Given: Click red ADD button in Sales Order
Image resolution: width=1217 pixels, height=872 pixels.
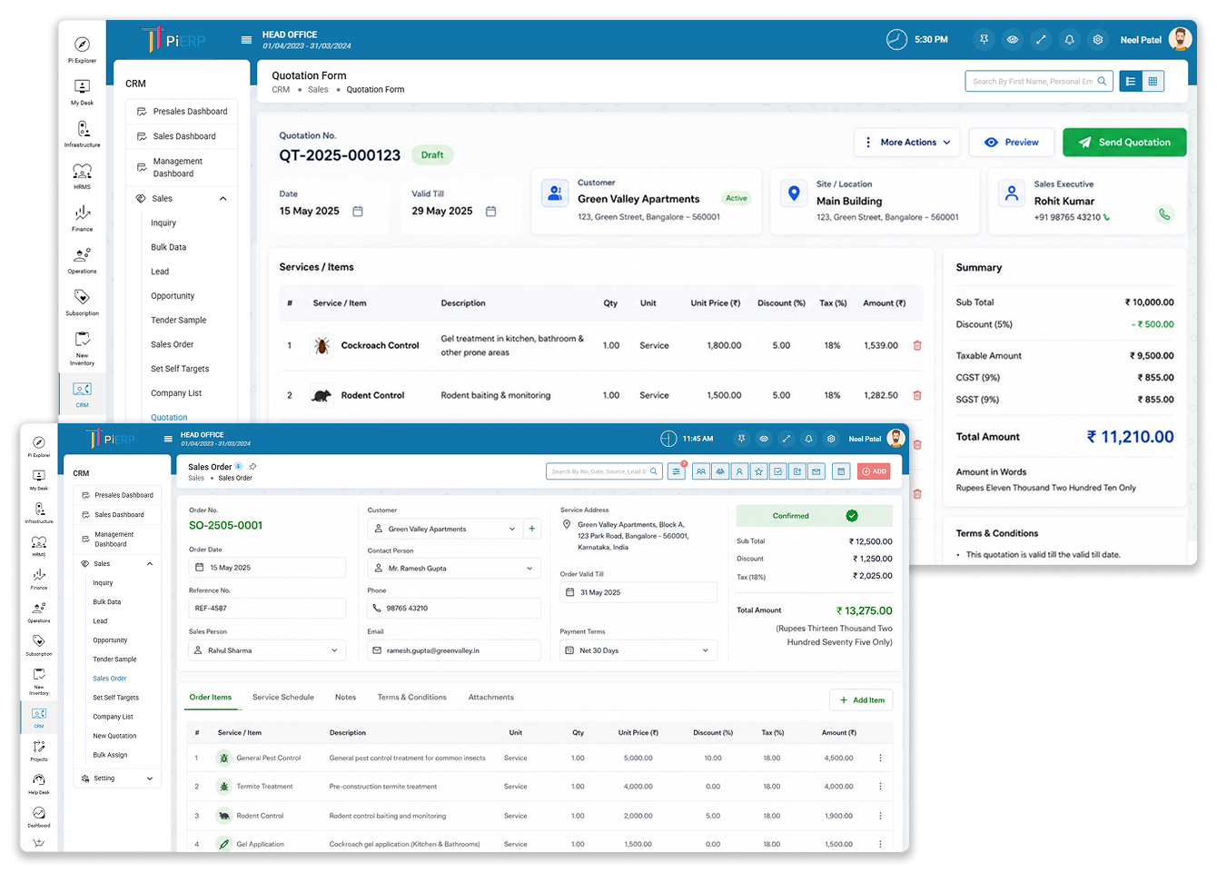Looking at the screenshot, I should point(874,471).
